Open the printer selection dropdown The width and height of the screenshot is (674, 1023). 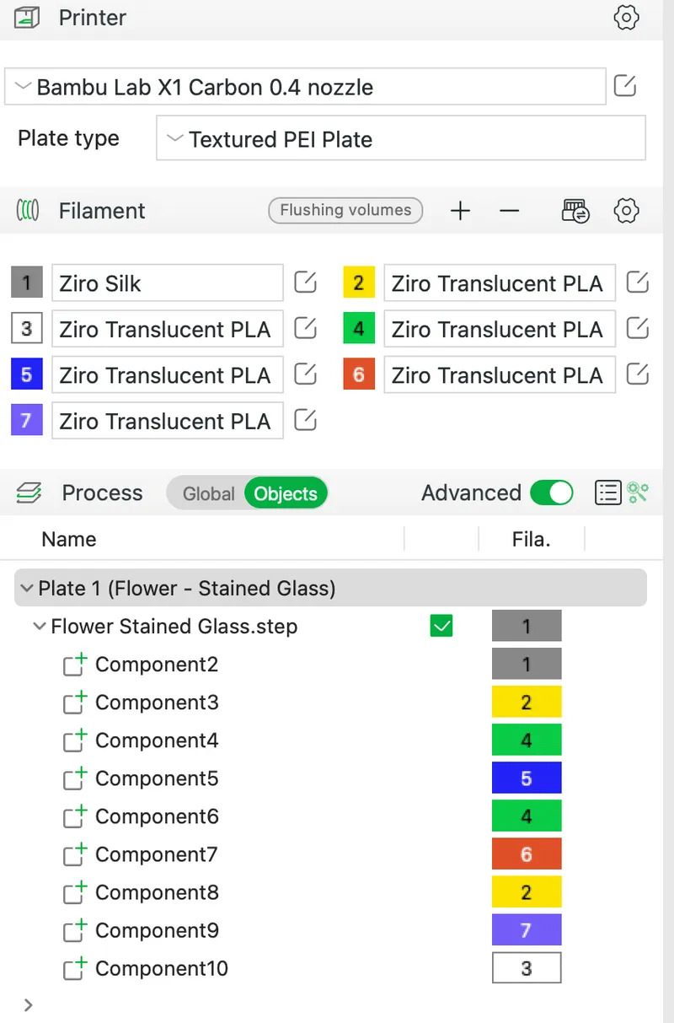point(305,87)
